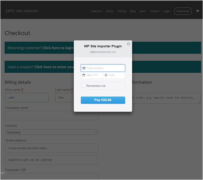Close the payment popup dialog

pyautogui.click(x=129, y=44)
